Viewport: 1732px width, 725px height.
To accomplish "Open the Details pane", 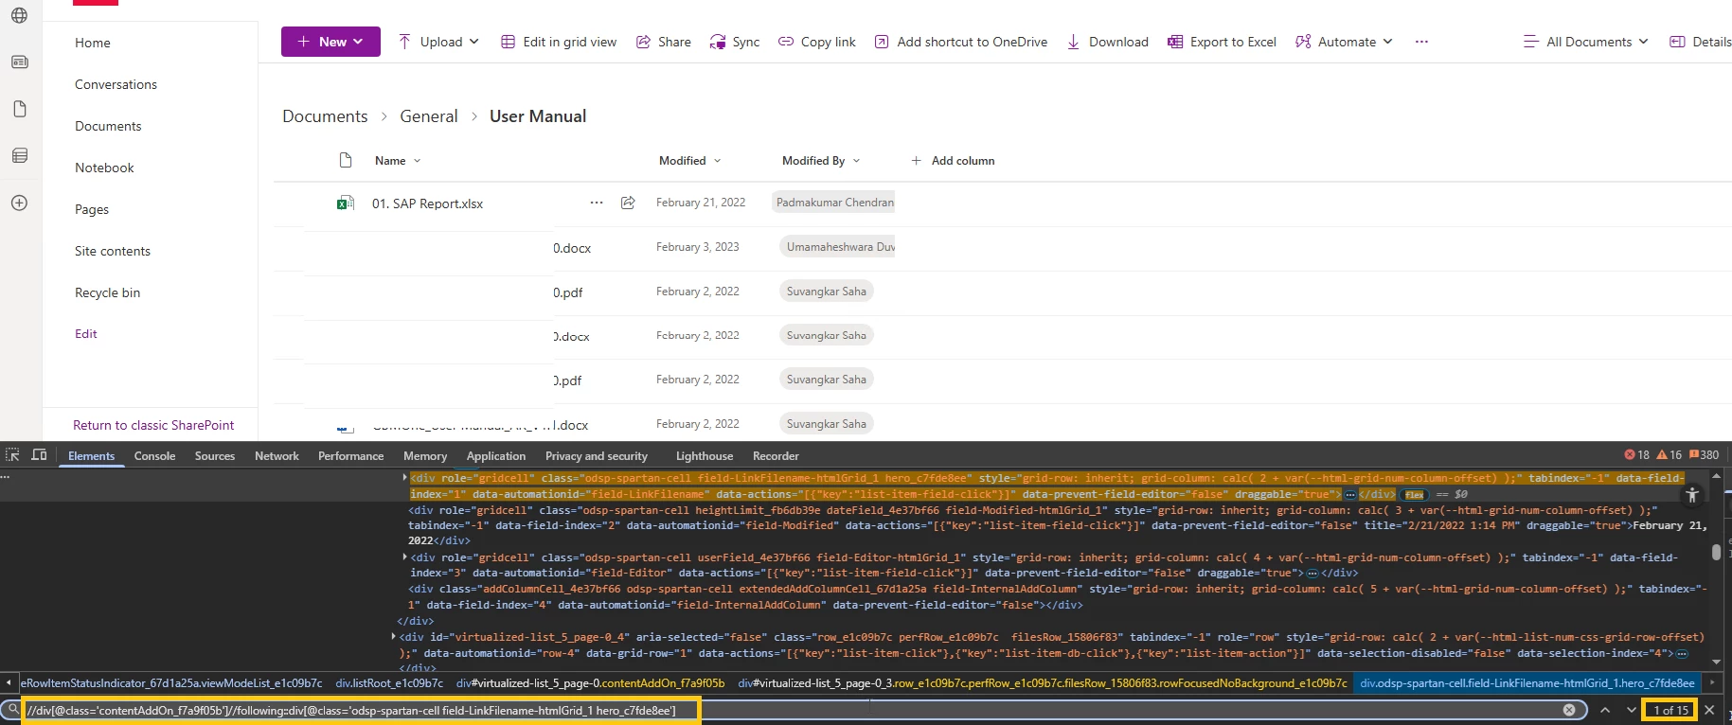I will [1700, 42].
